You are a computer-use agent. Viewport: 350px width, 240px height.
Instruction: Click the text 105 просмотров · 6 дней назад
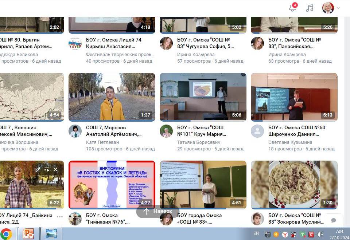click(x=121, y=149)
